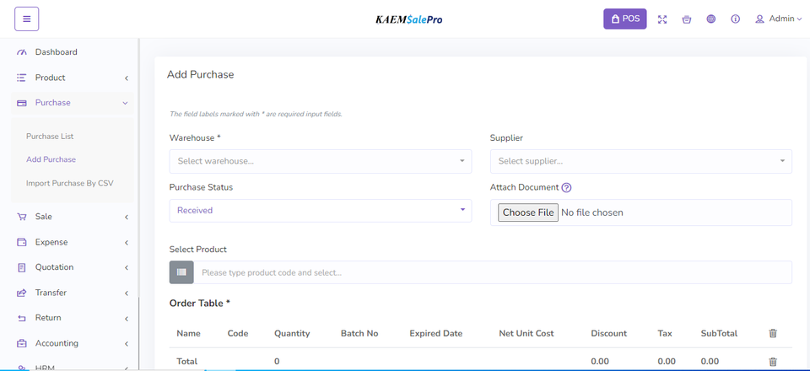Open the Select supplier dropdown
Viewport: 810px width, 371px height.
[x=640, y=161]
